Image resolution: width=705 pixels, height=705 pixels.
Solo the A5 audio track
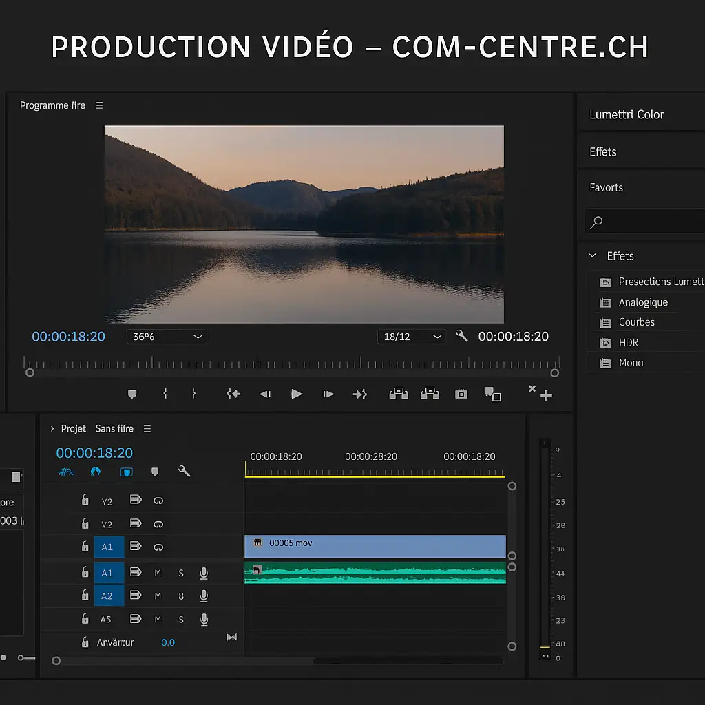181,620
